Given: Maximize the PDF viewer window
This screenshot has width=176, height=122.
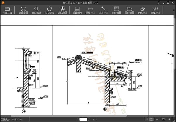Looking at the screenshot, I should (x=168, y=3).
